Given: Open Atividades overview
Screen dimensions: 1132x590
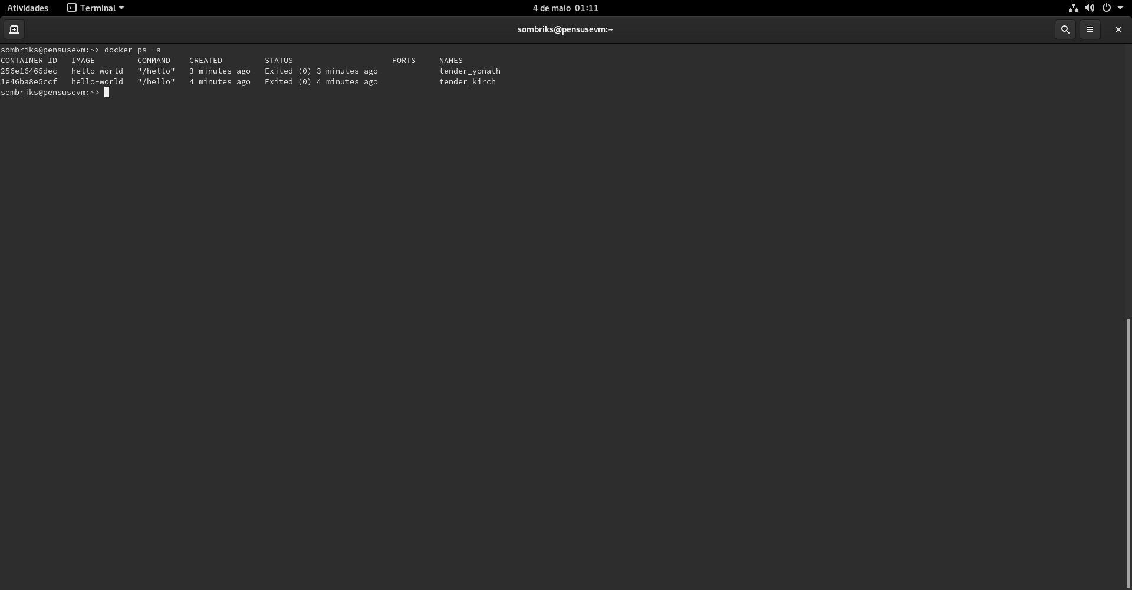Looking at the screenshot, I should [27, 8].
